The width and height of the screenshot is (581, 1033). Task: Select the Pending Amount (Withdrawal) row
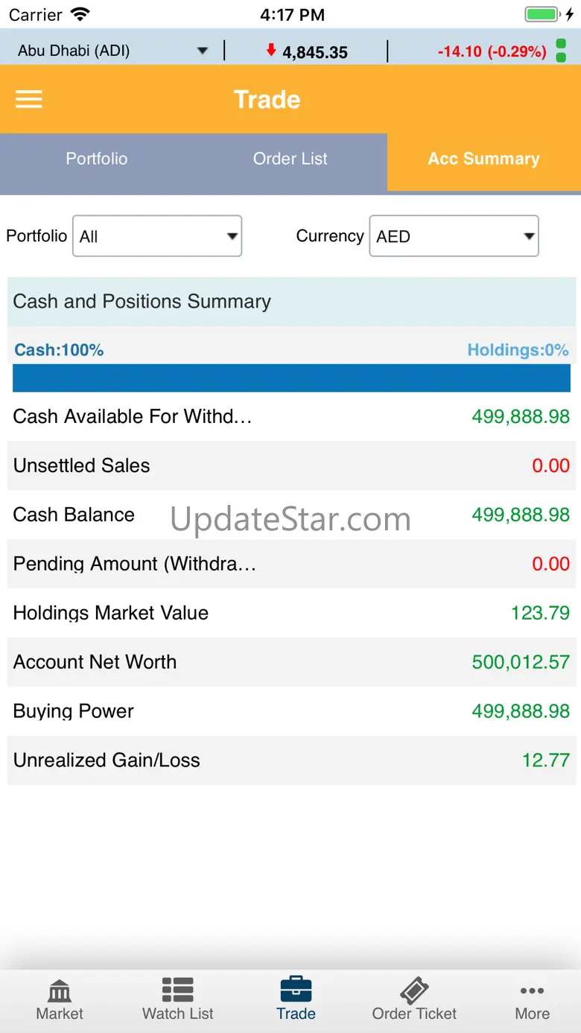[x=291, y=564]
